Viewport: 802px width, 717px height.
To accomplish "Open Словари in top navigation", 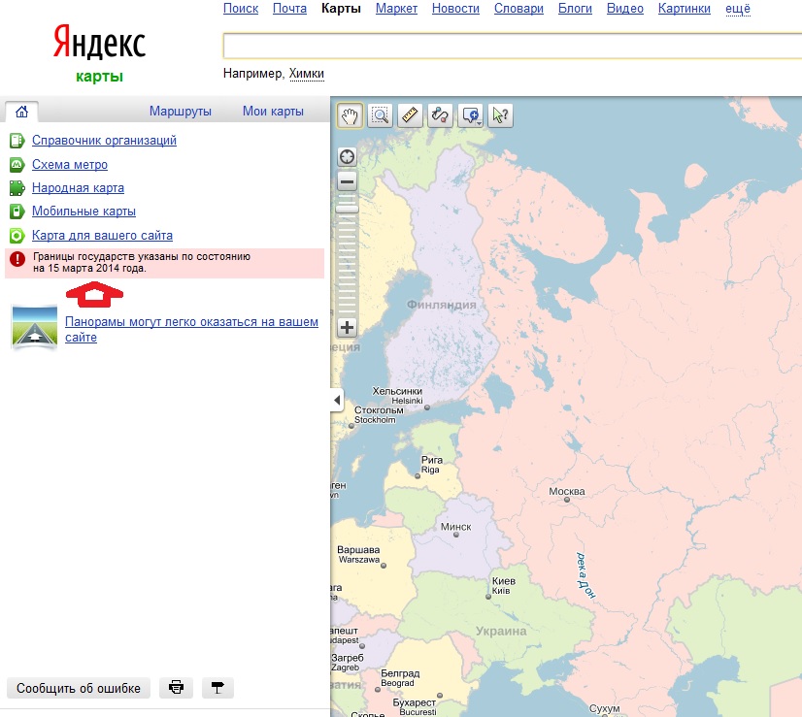I will tap(518, 8).
